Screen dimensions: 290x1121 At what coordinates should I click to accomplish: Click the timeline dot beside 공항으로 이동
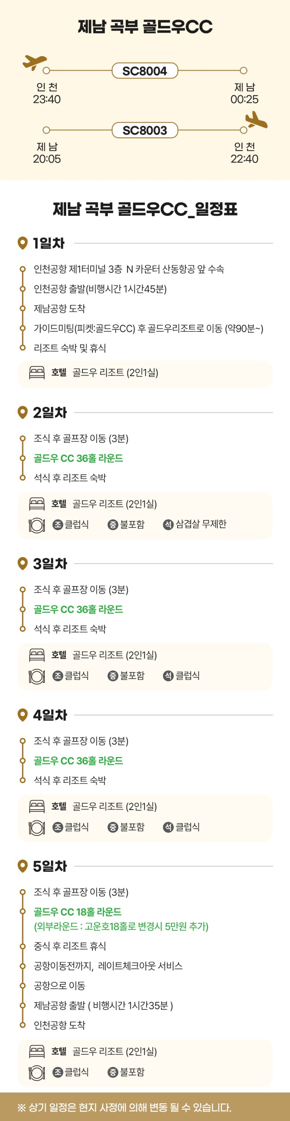(x=22, y=986)
